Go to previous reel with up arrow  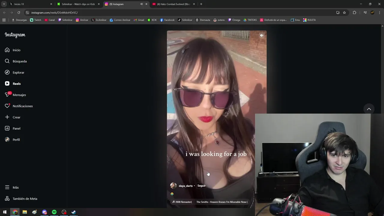369,109
